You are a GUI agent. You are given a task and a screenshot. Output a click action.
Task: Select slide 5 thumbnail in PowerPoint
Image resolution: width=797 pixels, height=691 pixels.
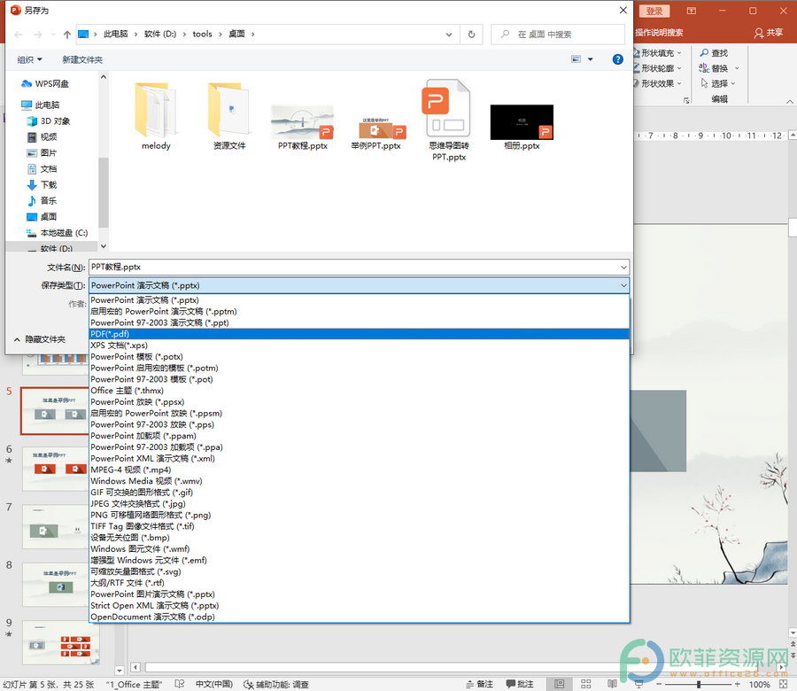pyautogui.click(x=54, y=411)
